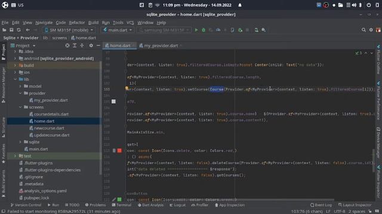The height and width of the screenshot is (214, 382).
Task: Run the app with green play icon
Action: pyautogui.click(x=196, y=30)
